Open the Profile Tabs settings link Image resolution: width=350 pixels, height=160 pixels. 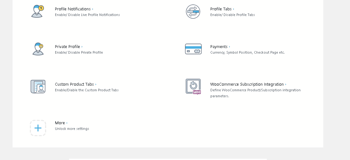pyautogui.click(x=221, y=9)
